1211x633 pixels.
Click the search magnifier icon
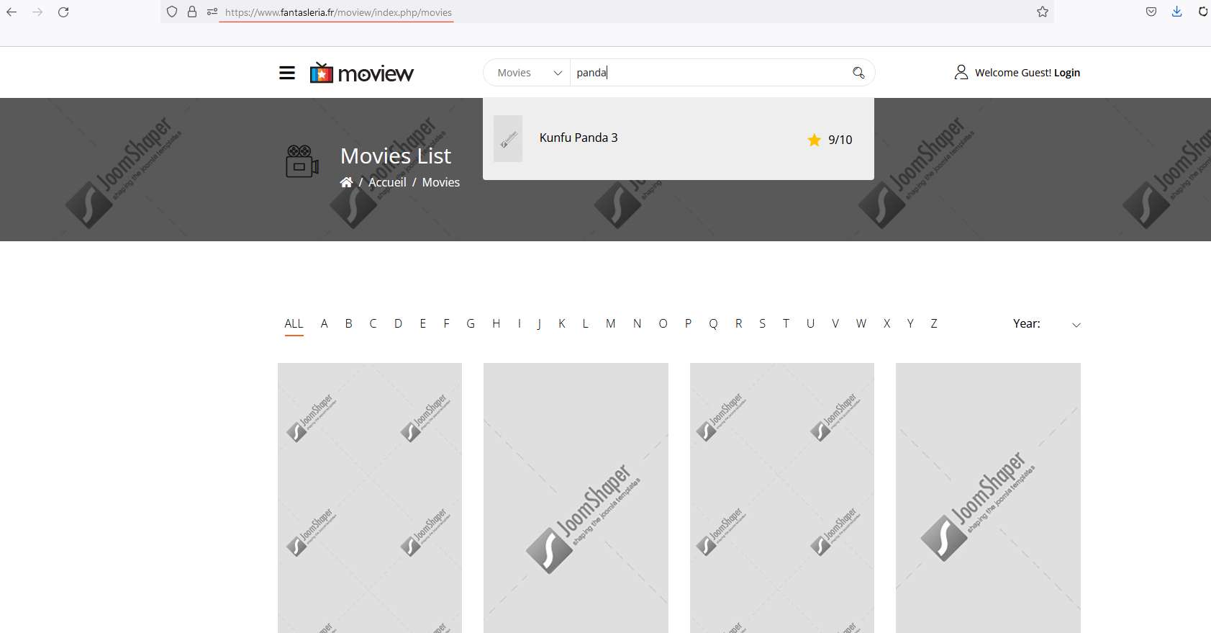(x=858, y=73)
